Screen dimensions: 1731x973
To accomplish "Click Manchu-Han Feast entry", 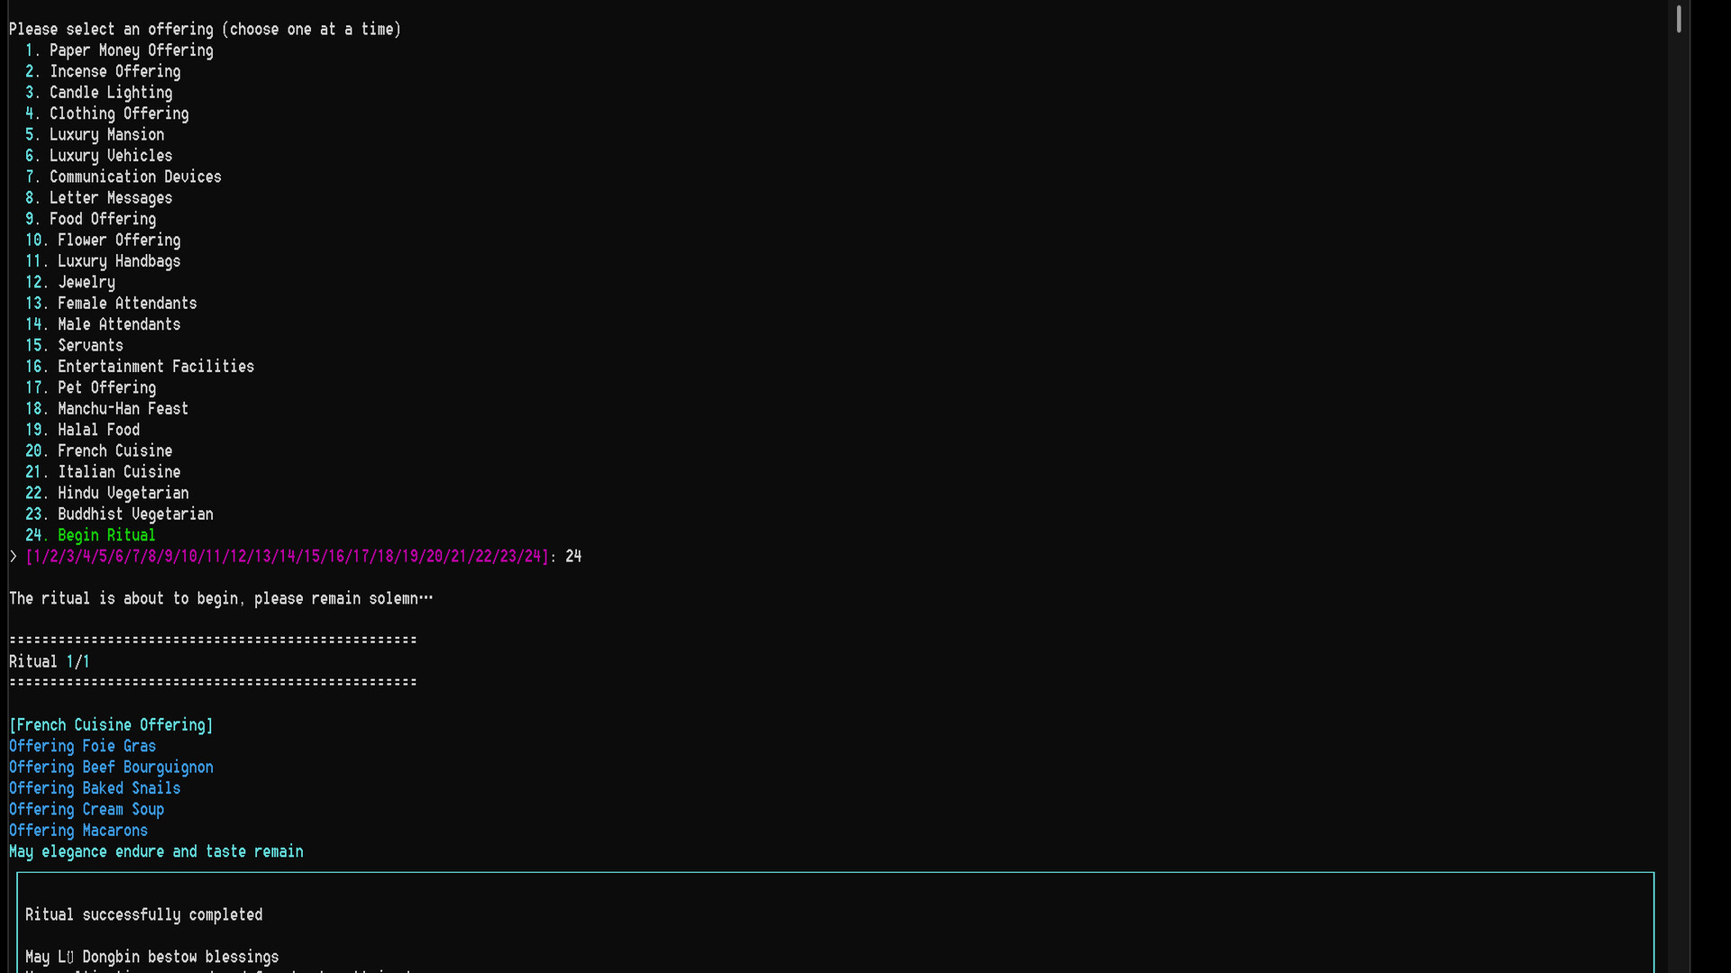I will (123, 409).
